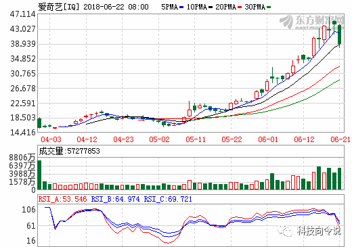This screenshot has height=247, width=352.
Task: Select the 04-03 date axis label
Action: (x=51, y=139)
